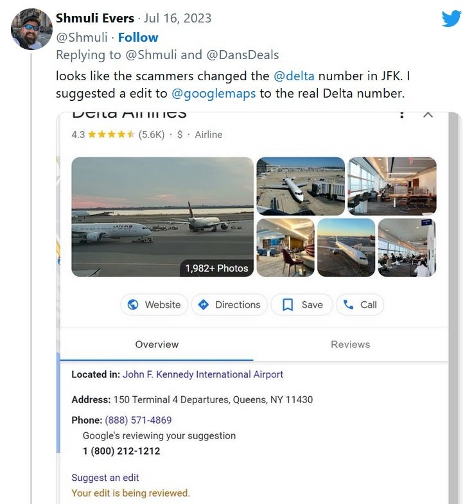This screenshot has width=472, height=504.
Task: Click the (888) 571-4869 phone number
Action: click(138, 420)
